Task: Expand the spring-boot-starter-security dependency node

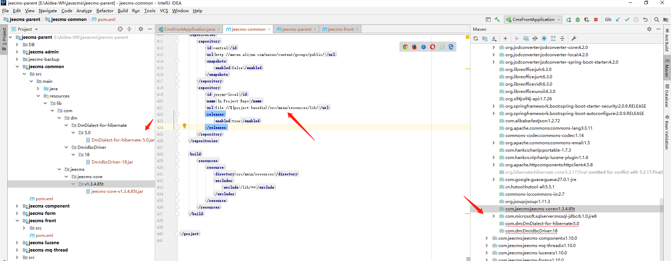Action: point(493,106)
